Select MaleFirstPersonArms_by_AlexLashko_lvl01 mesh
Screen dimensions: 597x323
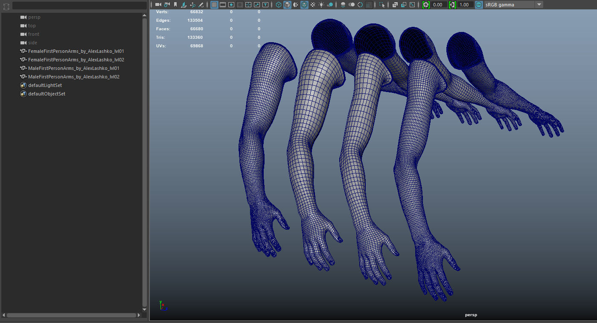tap(73, 68)
